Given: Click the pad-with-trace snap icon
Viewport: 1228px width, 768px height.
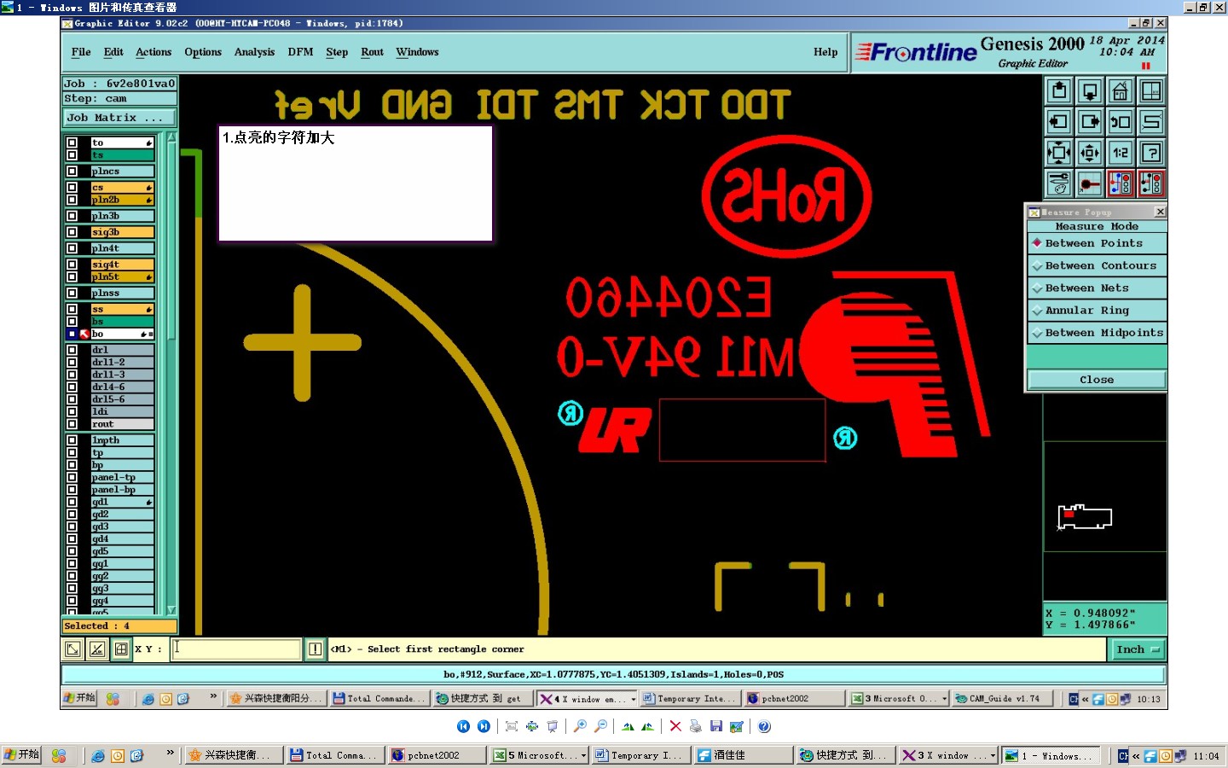Looking at the screenshot, I should 1090,183.
